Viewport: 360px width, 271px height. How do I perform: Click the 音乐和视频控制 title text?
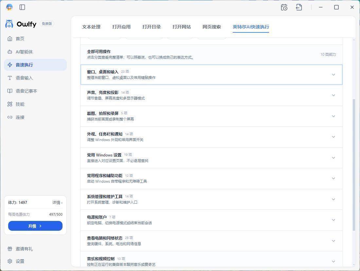click(x=100, y=259)
